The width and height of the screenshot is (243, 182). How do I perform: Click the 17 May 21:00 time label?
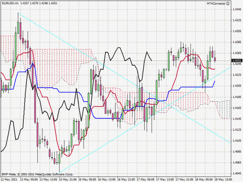184,179
